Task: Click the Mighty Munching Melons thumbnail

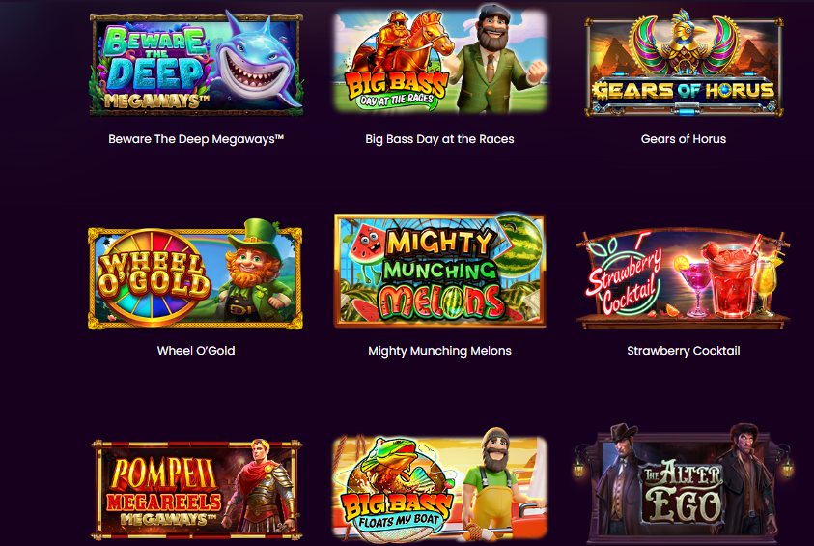Action: [x=439, y=271]
